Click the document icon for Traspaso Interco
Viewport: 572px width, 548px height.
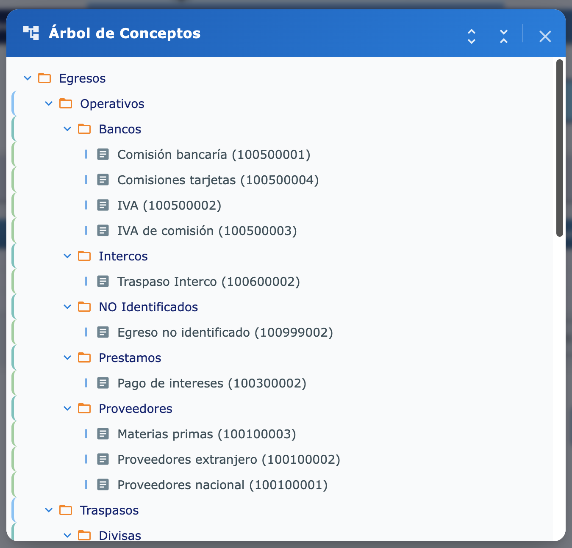[x=103, y=282]
